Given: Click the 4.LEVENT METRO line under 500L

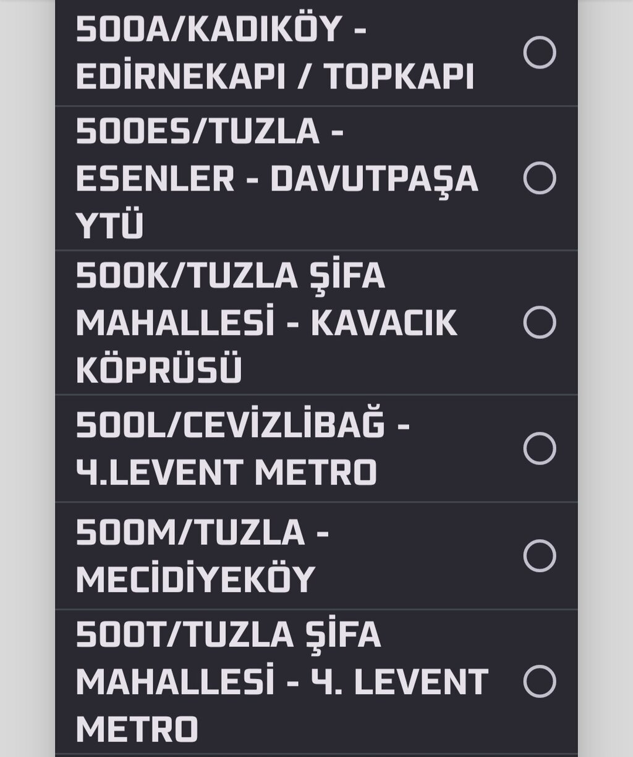Looking at the screenshot, I should pos(226,472).
